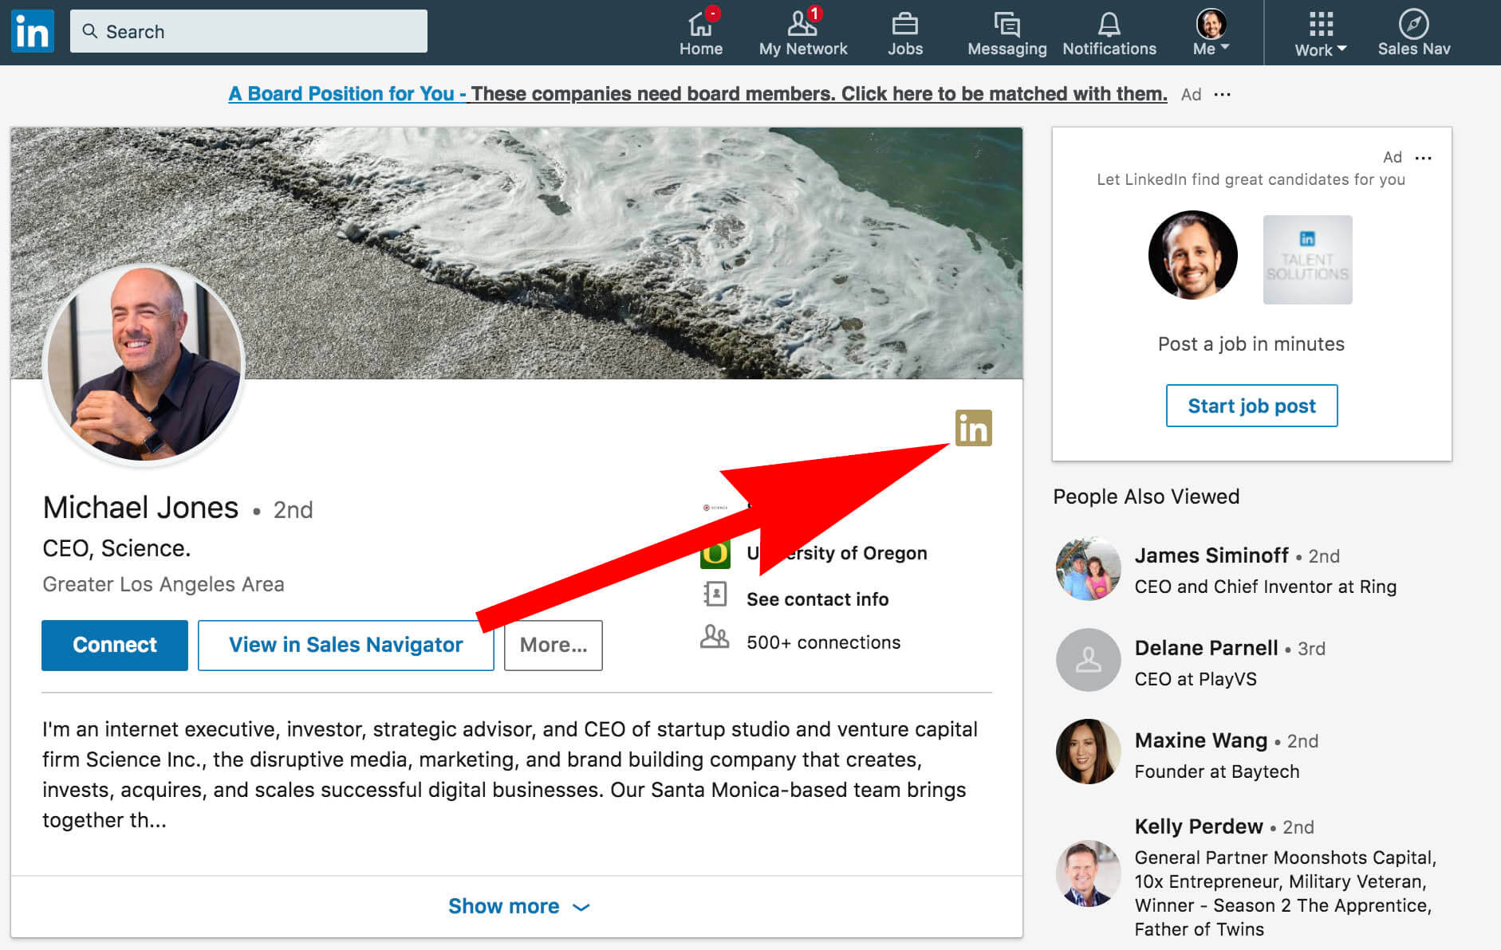Click the profile summary paragraph text
Screen dimensions: 1501x950
click(x=510, y=775)
